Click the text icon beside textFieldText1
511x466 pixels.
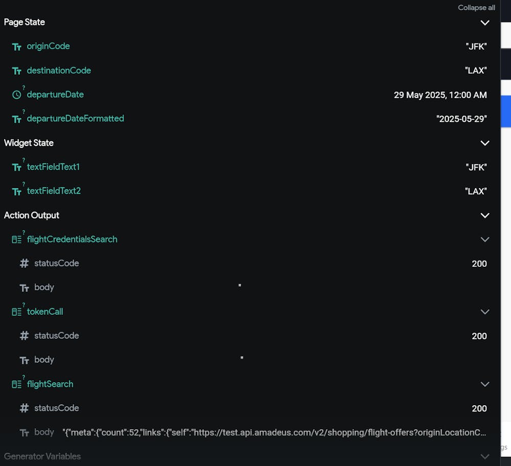17,168
